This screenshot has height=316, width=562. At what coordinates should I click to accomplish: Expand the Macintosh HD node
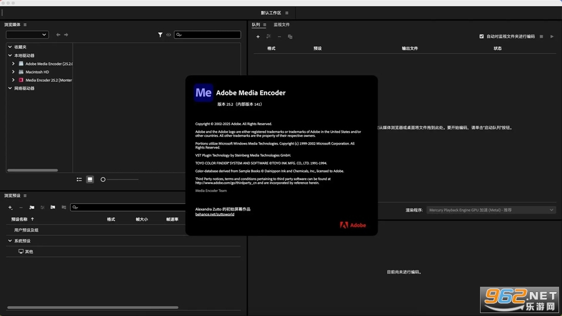coord(13,72)
